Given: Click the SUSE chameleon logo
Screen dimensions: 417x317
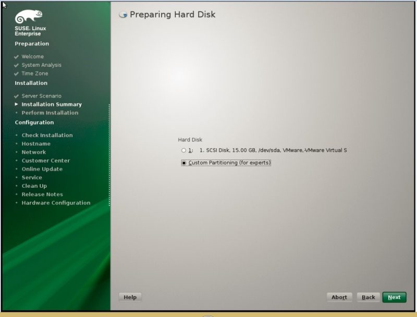Looking at the screenshot, I should click(x=28, y=17).
